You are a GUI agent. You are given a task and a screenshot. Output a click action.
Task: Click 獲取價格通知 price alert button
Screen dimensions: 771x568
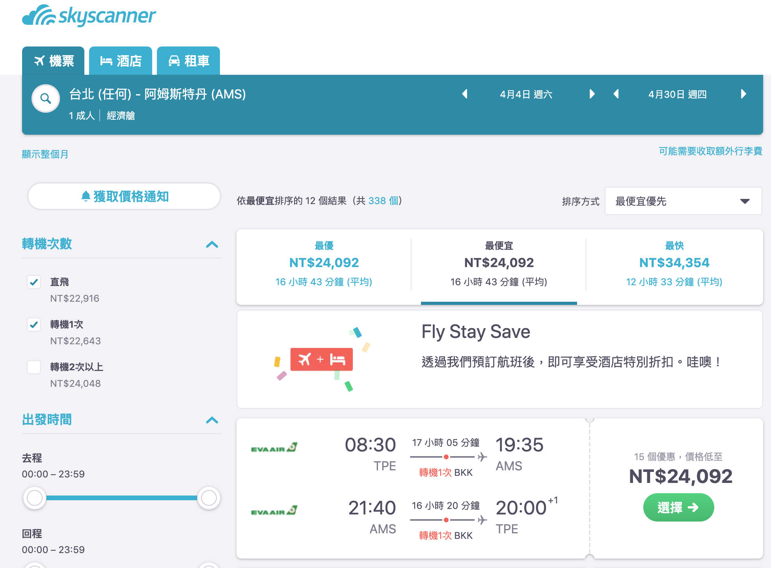(124, 196)
